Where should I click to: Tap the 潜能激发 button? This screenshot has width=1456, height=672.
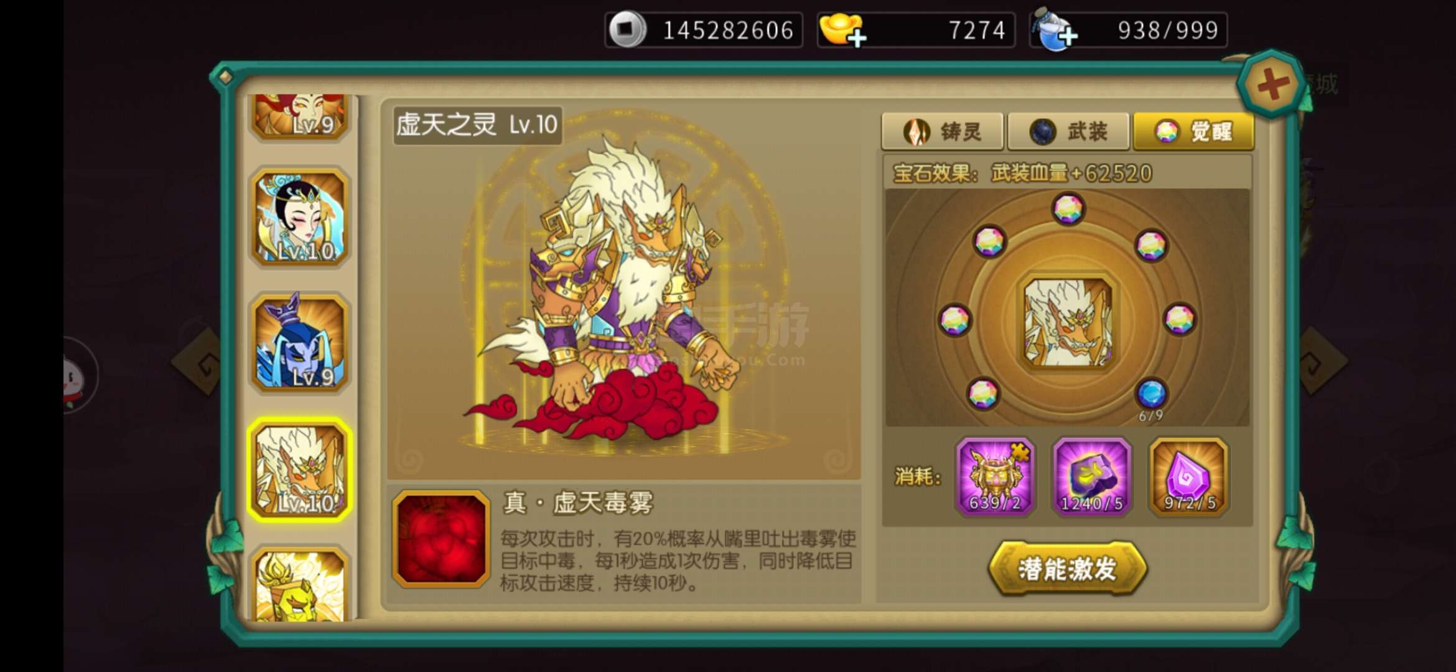point(1067,568)
